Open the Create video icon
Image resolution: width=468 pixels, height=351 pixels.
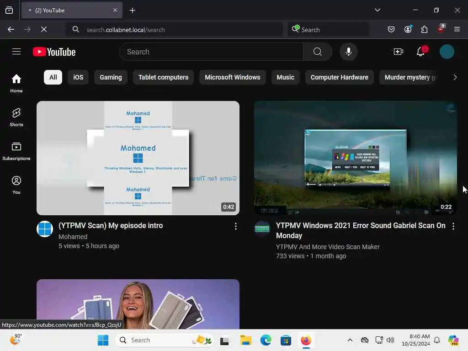pyautogui.click(x=399, y=52)
